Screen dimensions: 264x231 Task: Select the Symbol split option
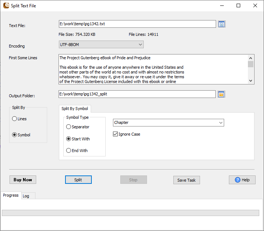tap(15, 135)
